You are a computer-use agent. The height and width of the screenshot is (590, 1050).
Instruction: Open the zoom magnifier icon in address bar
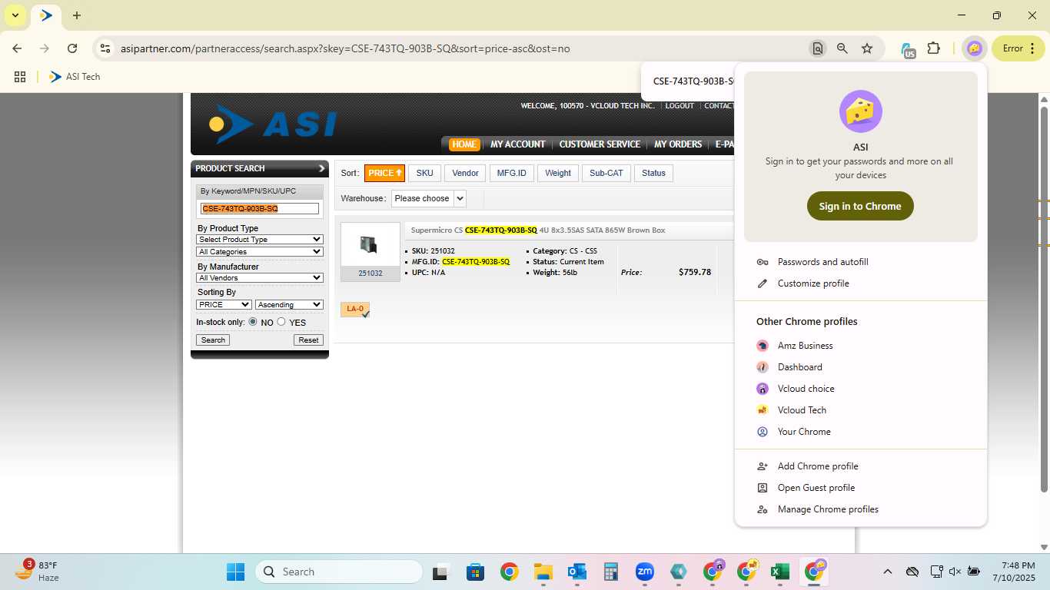point(842,48)
